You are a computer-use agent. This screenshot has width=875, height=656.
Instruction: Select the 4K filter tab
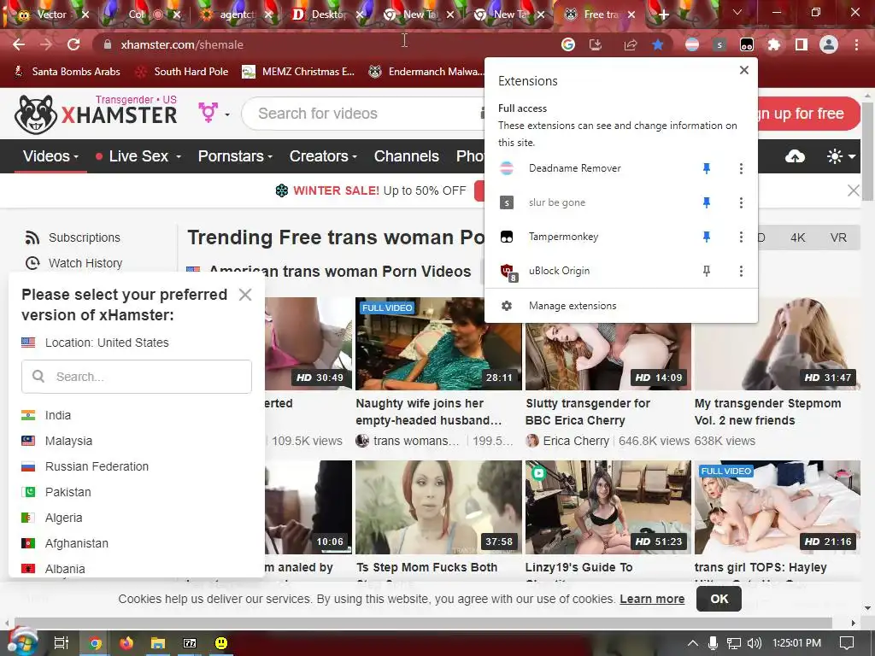click(x=797, y=238)
